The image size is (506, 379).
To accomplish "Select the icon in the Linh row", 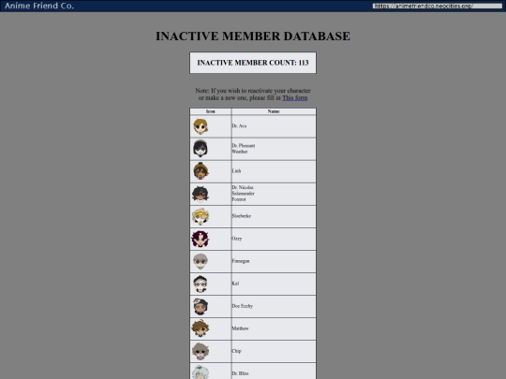I will pos(201,171).
